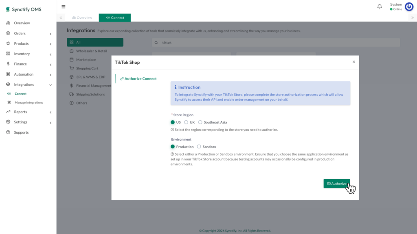The width and height of the screenshot is (417, 234).
Task: Expand the Products submenu chevron
Action: (x=50, y=44)
